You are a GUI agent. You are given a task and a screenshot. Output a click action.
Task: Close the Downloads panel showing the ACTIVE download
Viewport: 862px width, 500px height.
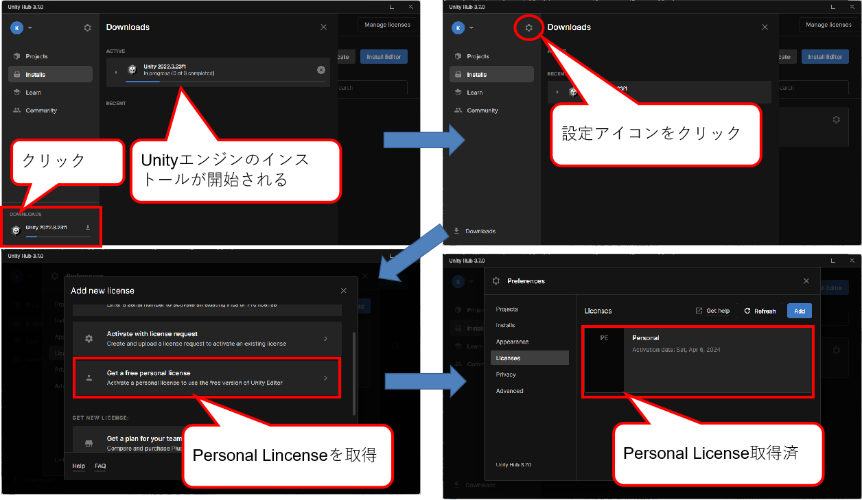tap(324, 27)
